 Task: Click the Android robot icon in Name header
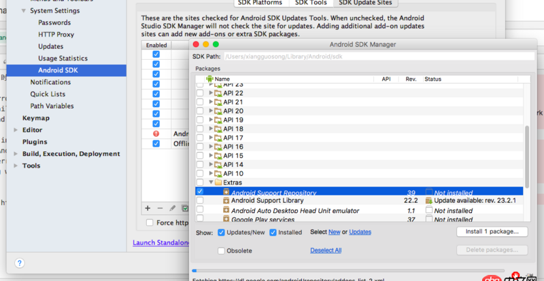pyautogui.click(x=209, y=79)
